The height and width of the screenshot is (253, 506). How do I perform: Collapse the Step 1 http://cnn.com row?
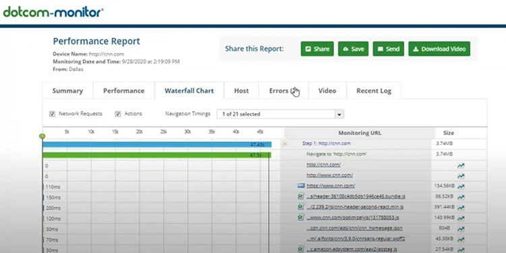[x=285, y=144]
